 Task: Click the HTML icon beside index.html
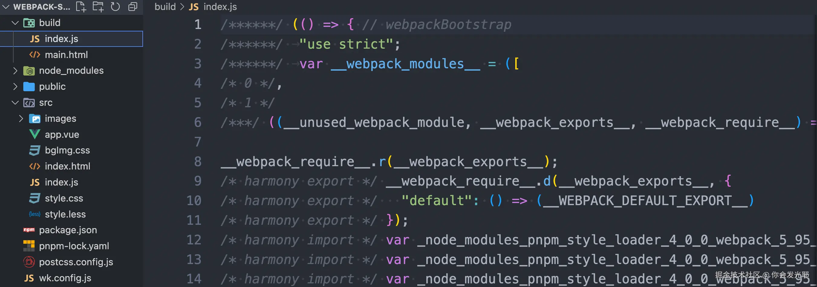tap(34, 166)
